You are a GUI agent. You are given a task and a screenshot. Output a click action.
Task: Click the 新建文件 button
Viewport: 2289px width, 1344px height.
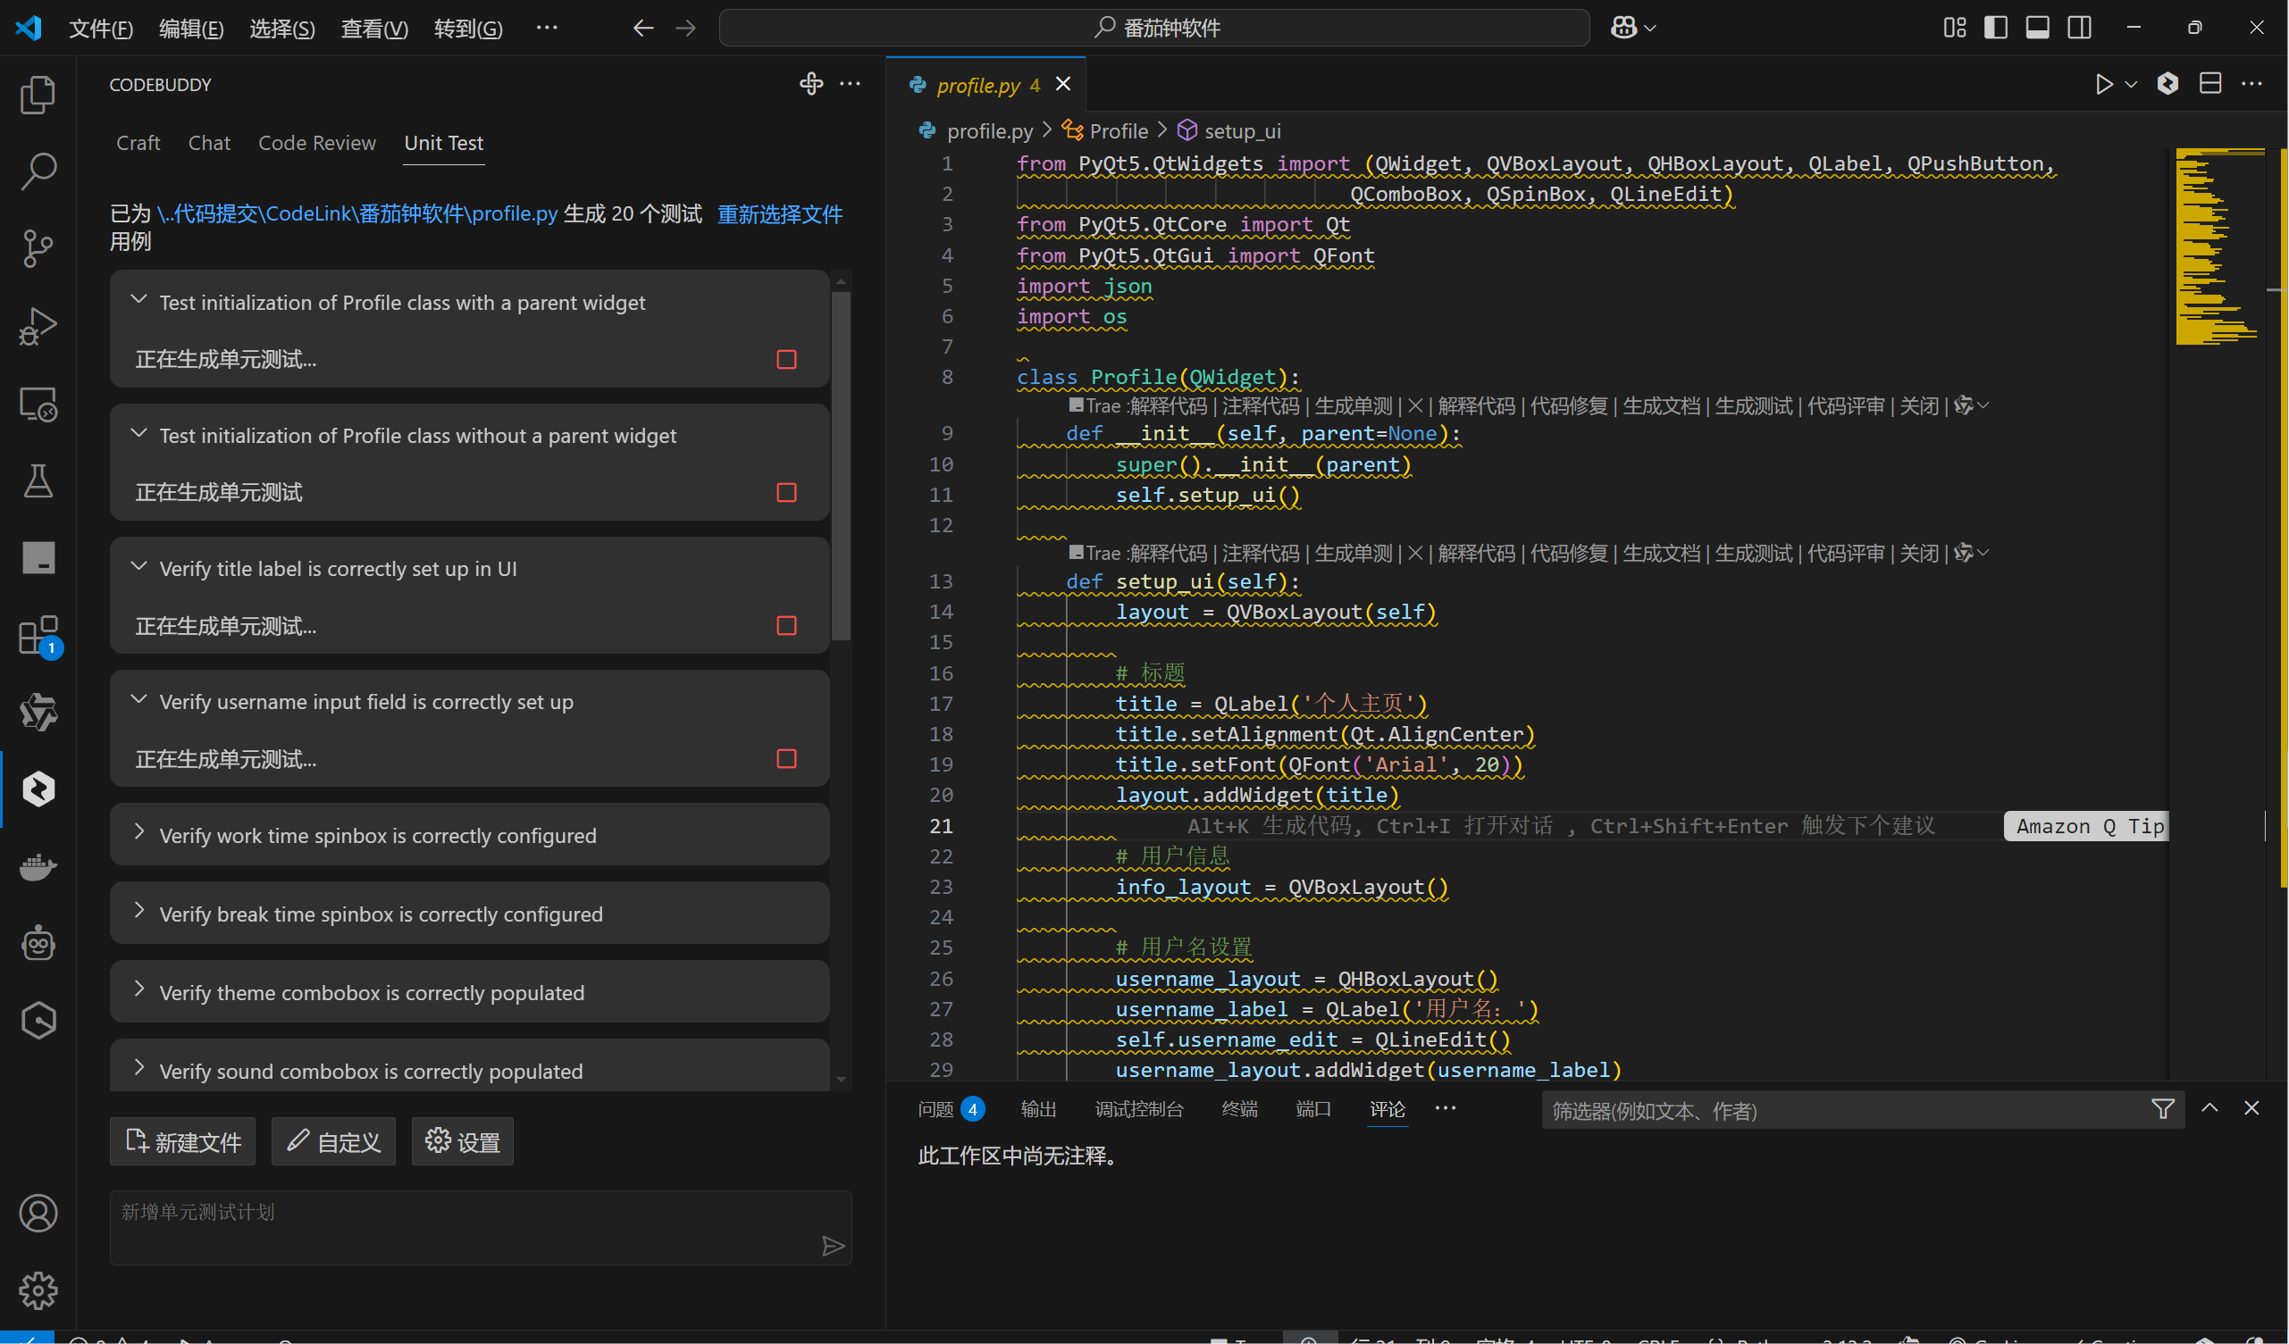coord(181,1140)
